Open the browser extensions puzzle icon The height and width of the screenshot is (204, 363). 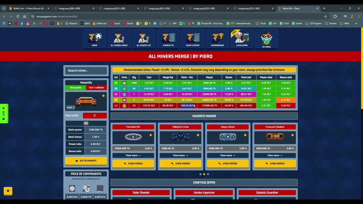pyautogui.click(x=335, y=16)
